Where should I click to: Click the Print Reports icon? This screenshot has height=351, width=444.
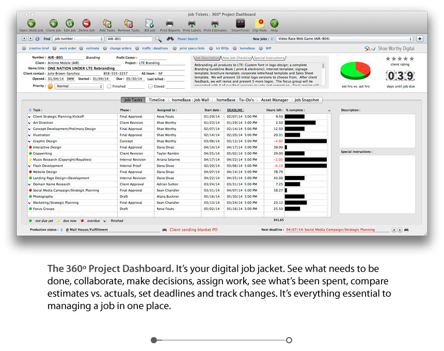(169, 23)
